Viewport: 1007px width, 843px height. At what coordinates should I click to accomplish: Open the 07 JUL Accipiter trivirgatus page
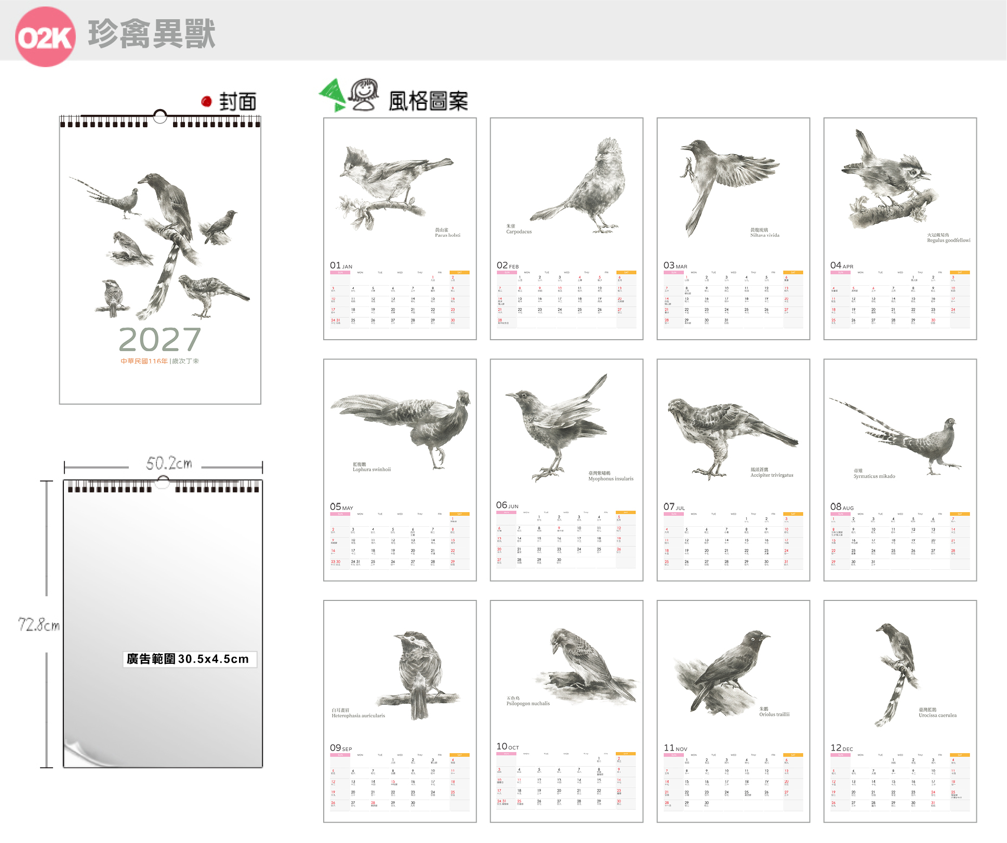[734, 470]
